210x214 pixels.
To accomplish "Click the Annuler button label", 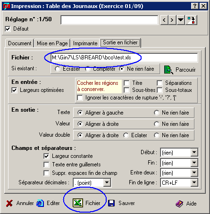I will pos(25,203).
